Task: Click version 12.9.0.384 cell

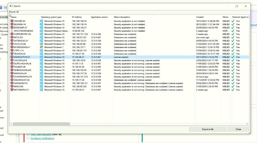Action: click(x=96, y=51)
